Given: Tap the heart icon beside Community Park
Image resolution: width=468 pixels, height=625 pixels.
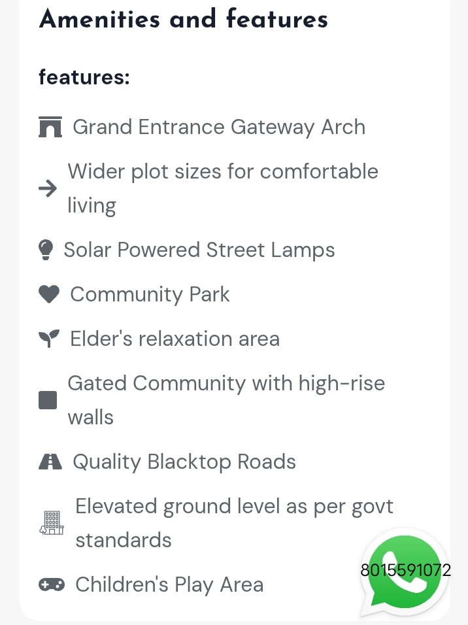Looking at the screenshot, I should pos(49,295).
